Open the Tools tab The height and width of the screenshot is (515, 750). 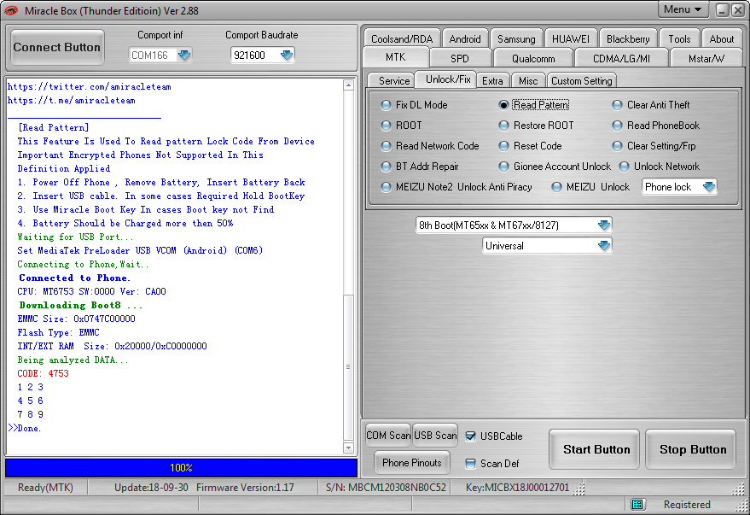680,38
